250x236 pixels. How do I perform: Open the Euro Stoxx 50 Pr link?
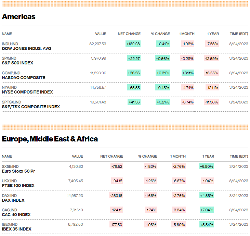tap(18, 171)
